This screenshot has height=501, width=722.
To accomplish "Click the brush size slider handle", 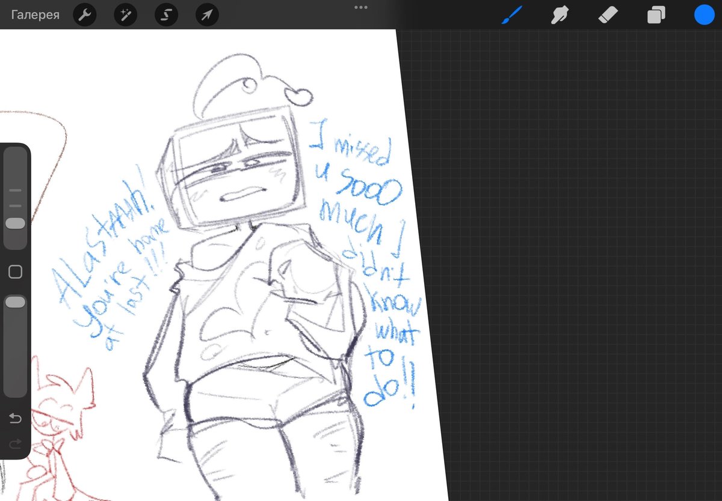I will click(x=15, y=223).
